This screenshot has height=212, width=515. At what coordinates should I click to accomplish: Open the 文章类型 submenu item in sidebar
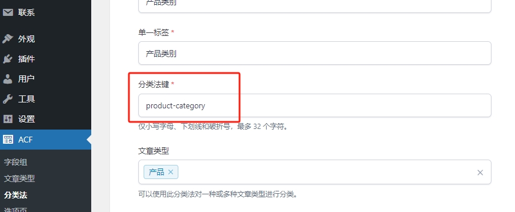click(x=19, y=178)
